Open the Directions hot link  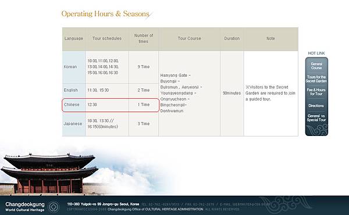(x=316, y=106)
